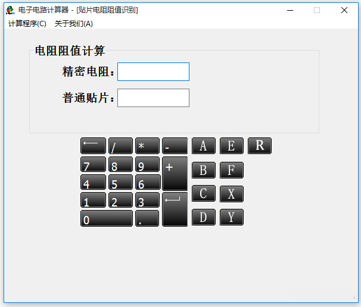
Task: Click the letter A key
Action: click(x=204, y=146)
